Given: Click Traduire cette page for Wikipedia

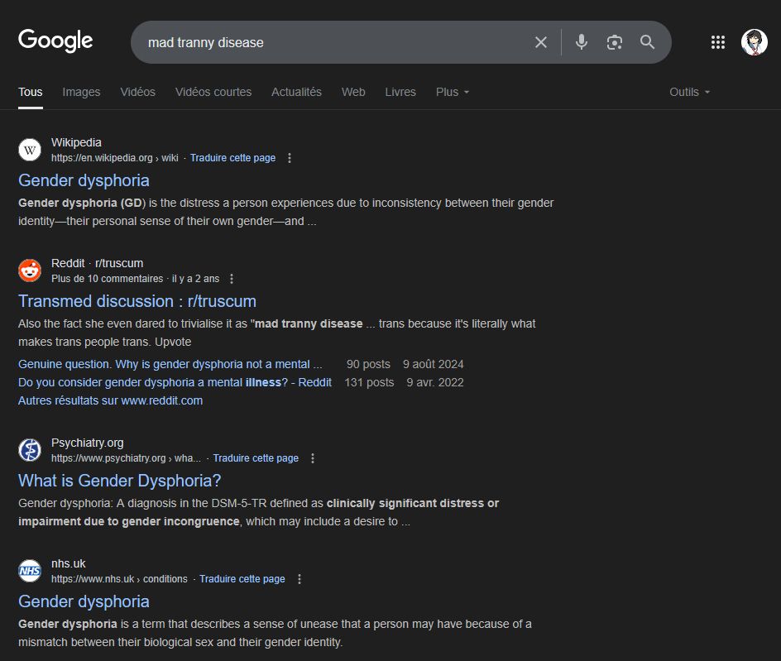Looking at the screenshot, I should pos(232,158).
